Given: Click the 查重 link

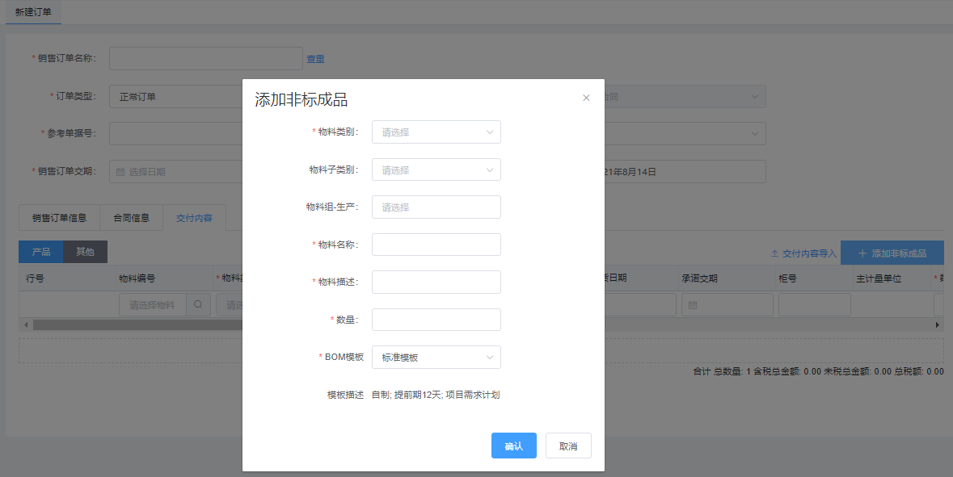Looking at the screenshot, I should (x=314, y=59).
